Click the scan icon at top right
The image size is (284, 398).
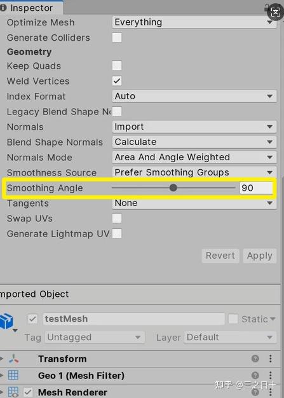(x=275, y=12)
